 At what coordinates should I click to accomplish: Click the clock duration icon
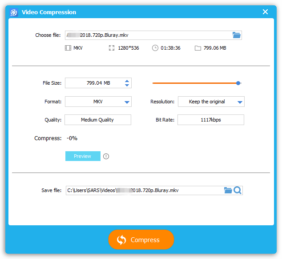pyautogui.click(x=155, y=48)
